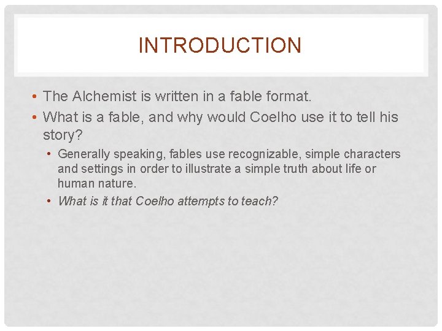Click the second orange bullet point
The image size is (442, 331).
tap(34, 117)
